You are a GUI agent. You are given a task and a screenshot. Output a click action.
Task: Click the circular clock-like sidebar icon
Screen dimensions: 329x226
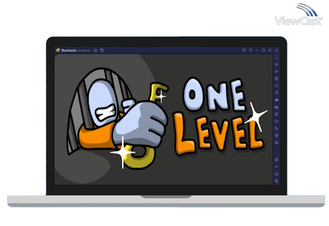pyautogui.click(x=277, y=142)
